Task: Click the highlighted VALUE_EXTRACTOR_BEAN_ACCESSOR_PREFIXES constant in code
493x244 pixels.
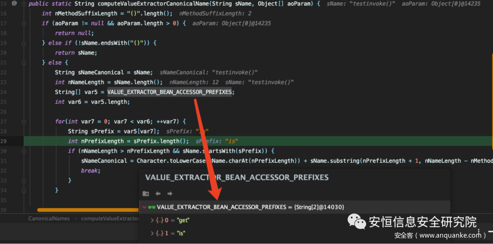Action: 170,92
